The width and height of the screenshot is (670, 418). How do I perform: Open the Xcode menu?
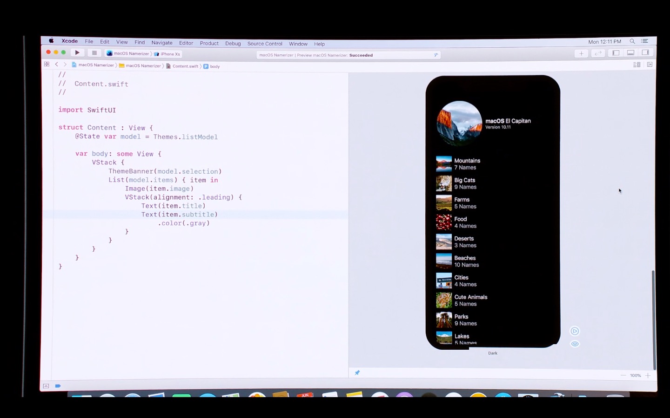pos(70,41)
